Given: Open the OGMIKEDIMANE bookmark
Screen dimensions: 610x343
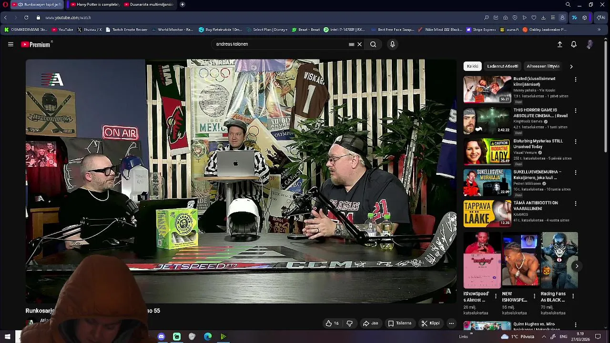Looking at the screenshot, I should click(26, 30).
